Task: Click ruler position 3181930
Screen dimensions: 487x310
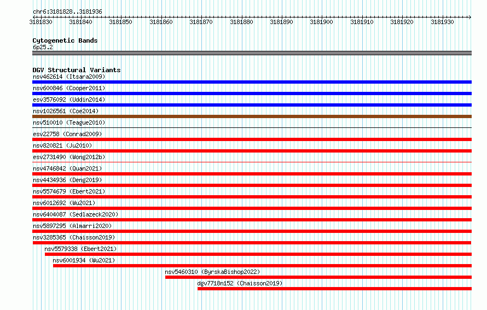Action: [x=442, y=22]
